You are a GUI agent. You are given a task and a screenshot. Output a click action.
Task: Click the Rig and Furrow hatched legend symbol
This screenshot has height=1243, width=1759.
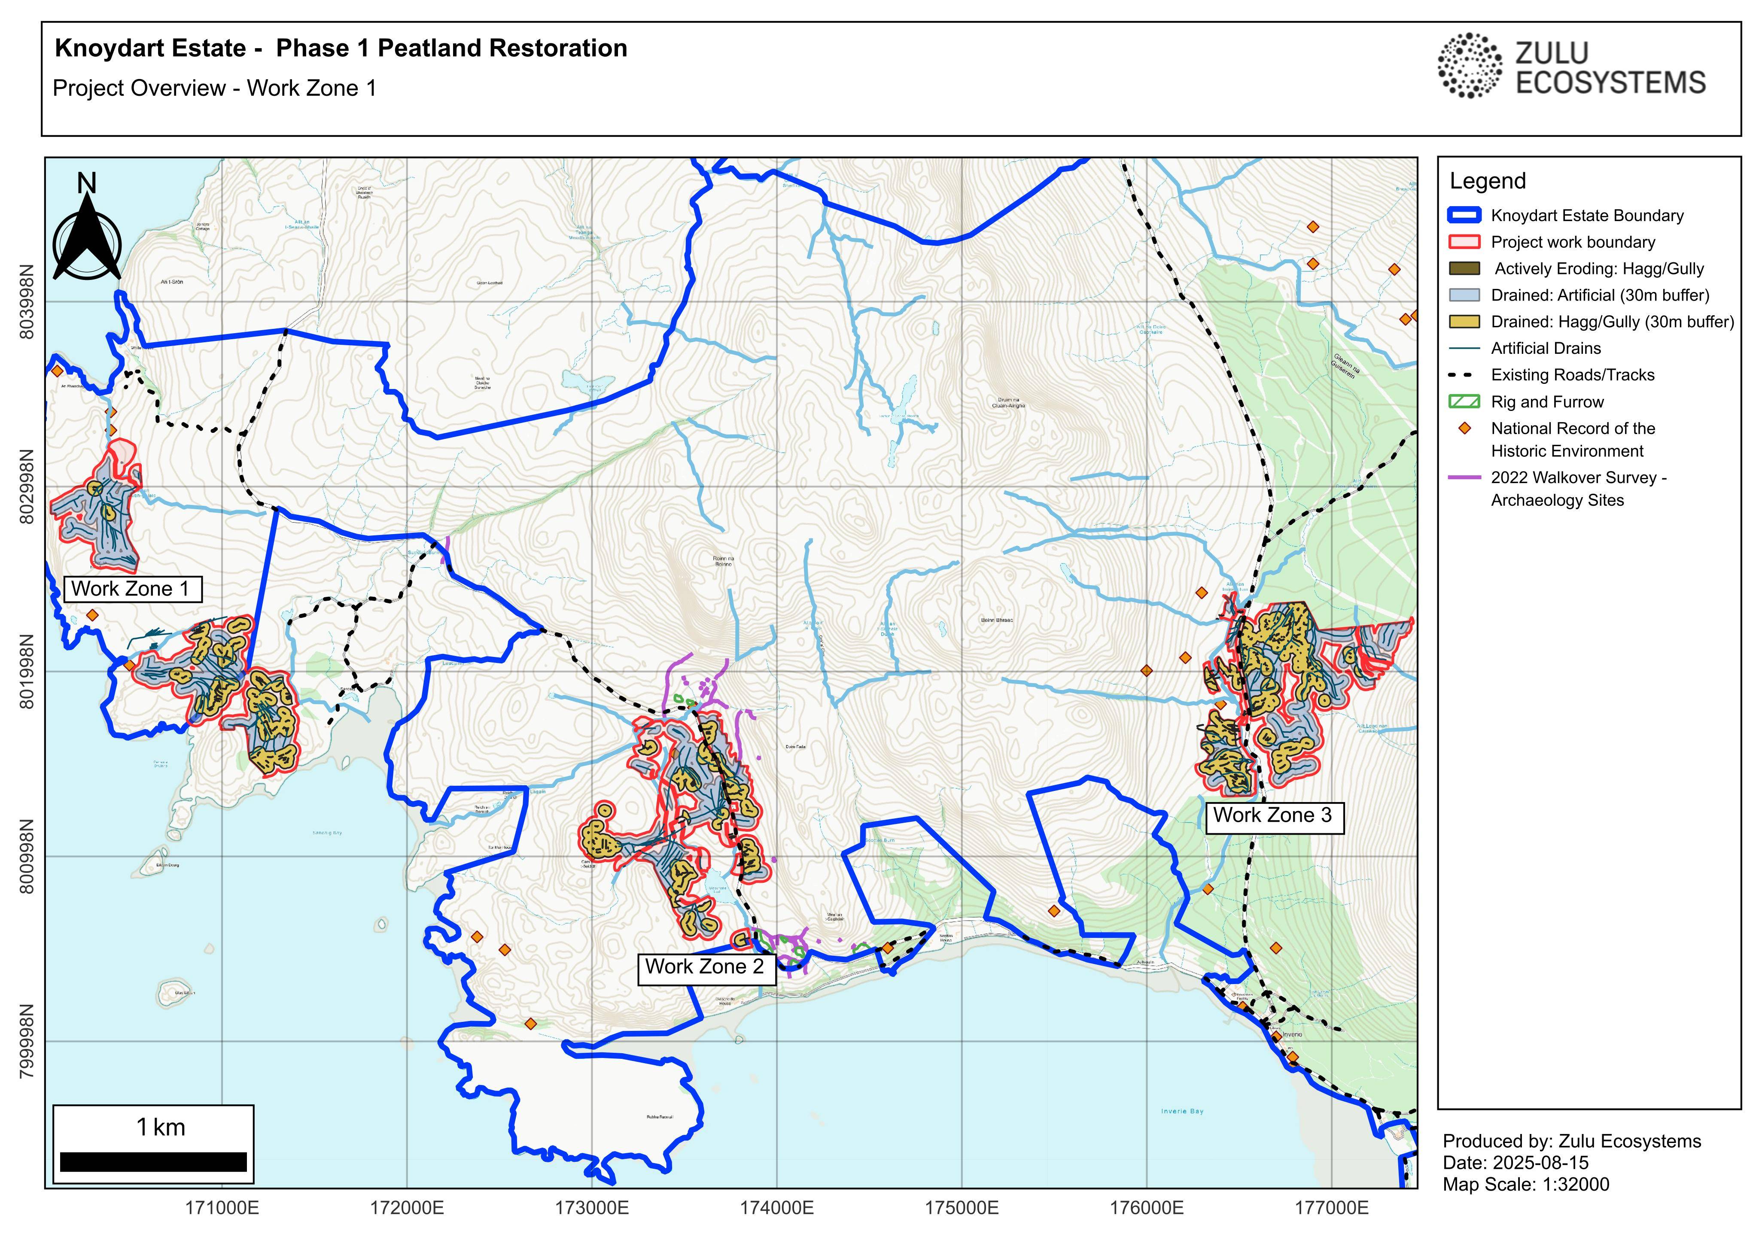point(1464,402)
